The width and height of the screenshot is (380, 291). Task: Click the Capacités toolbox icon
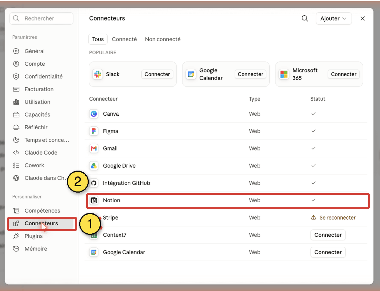tap(16, 115)
